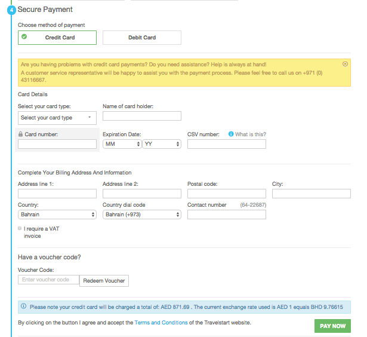The width and height of the screenshot is (367, 337).
Task: Open the Terms and Conditions link
Action: pos(161,323)
